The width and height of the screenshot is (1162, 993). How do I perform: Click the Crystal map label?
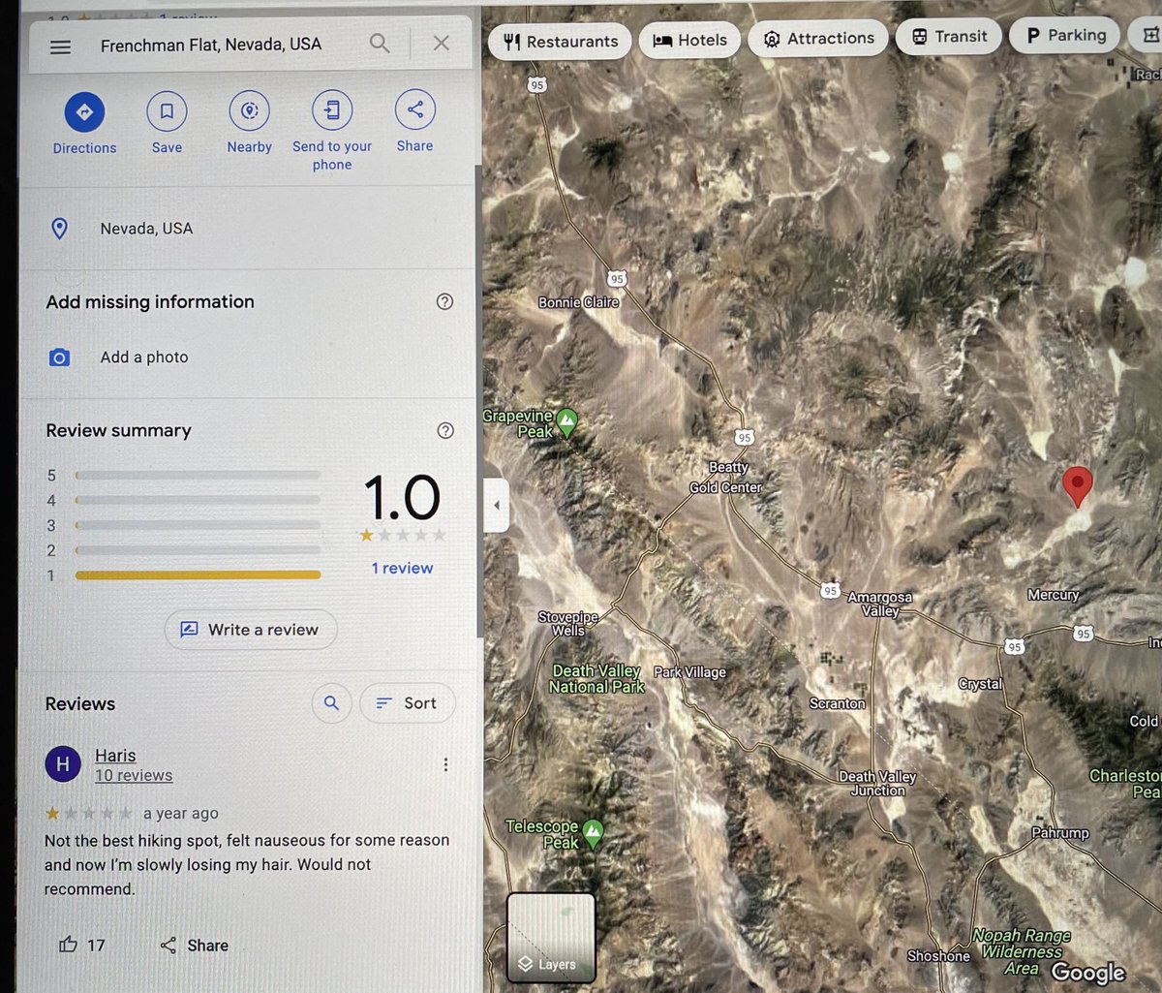(980, 684)
